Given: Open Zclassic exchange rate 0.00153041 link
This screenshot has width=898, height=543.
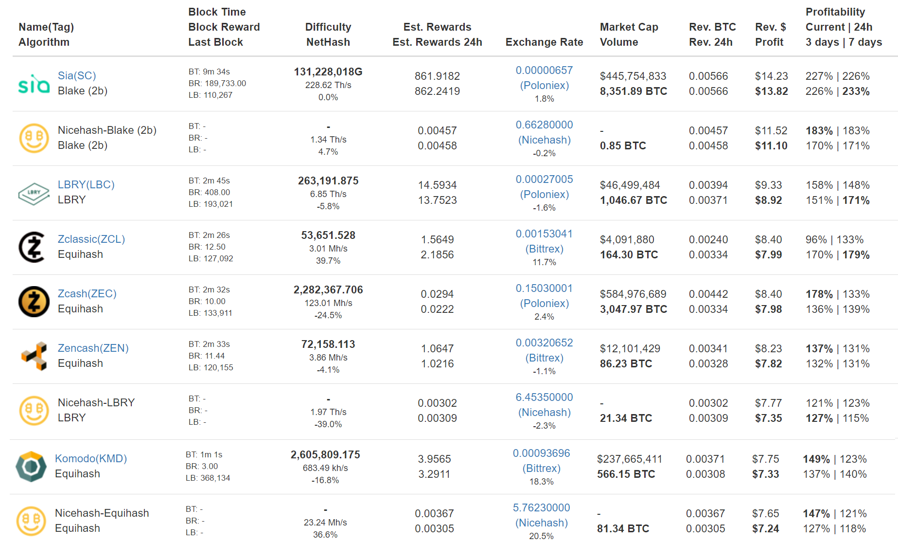Looking at the screenshot, I should 544,234.
